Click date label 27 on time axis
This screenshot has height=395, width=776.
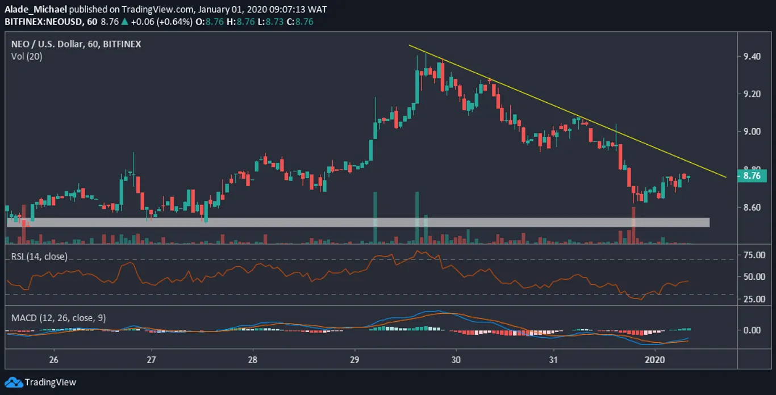click(152, 360)
